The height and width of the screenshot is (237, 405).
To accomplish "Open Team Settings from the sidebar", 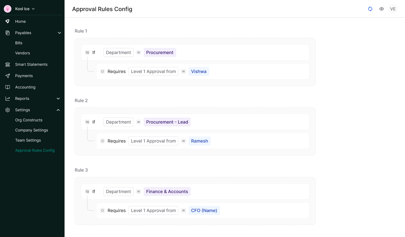I will (x=28, y=140).
